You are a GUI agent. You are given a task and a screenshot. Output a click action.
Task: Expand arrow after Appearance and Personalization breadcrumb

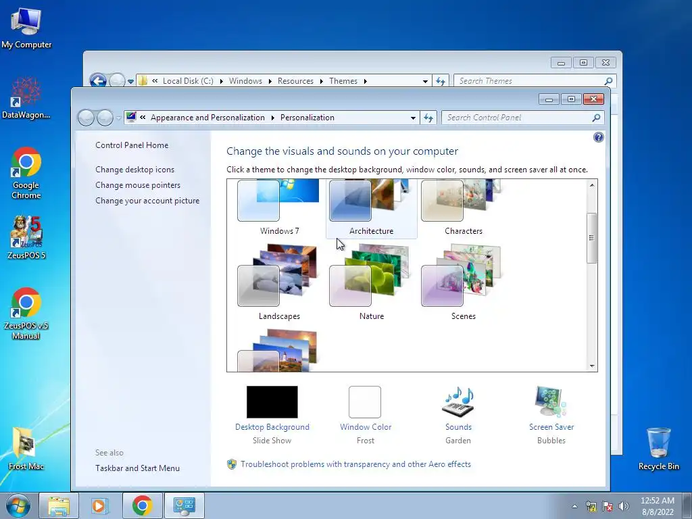[273, 118]
